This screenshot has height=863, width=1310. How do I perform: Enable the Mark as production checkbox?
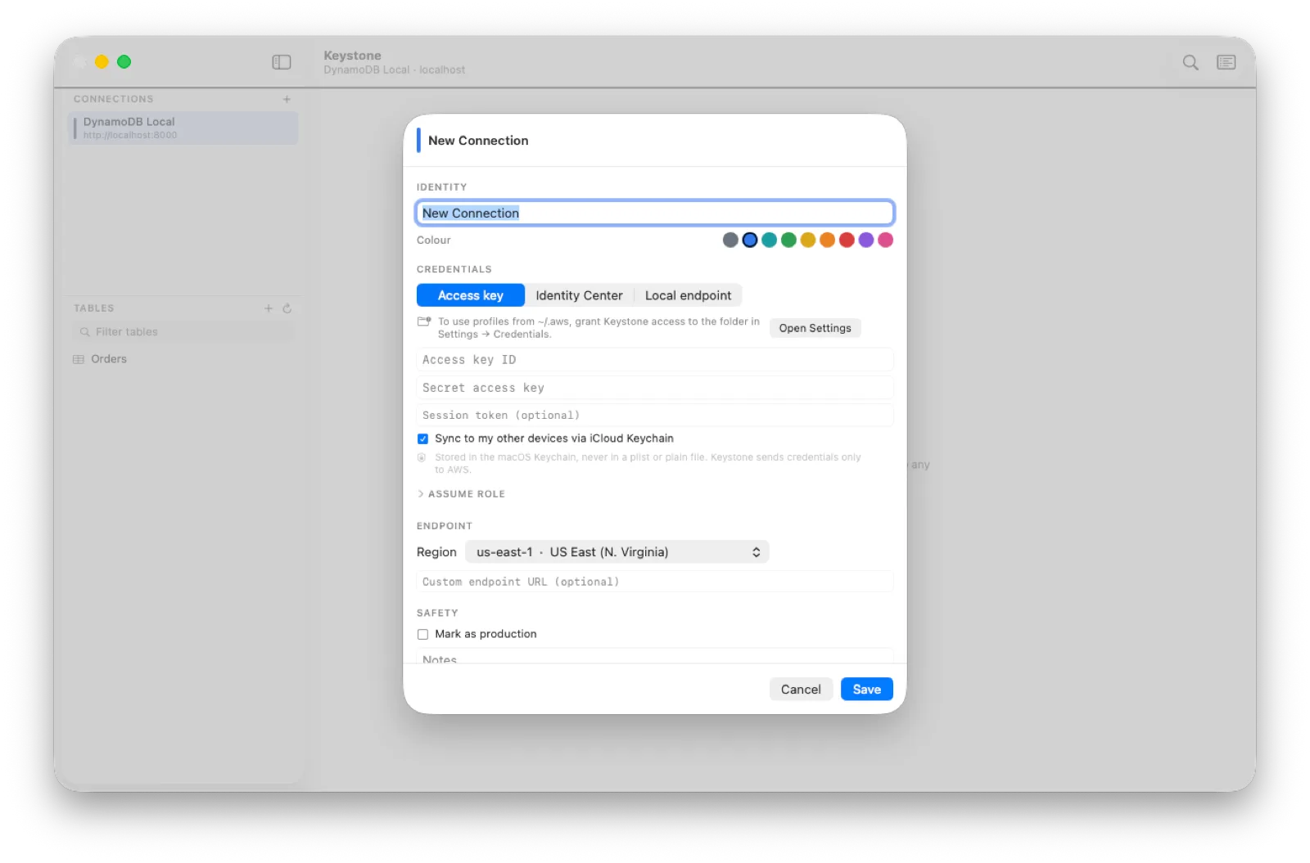(422, 634)
